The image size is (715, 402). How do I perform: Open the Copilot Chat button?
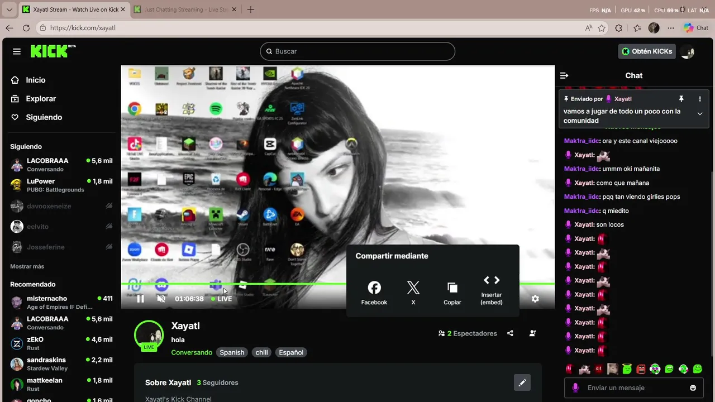[696, 28]
